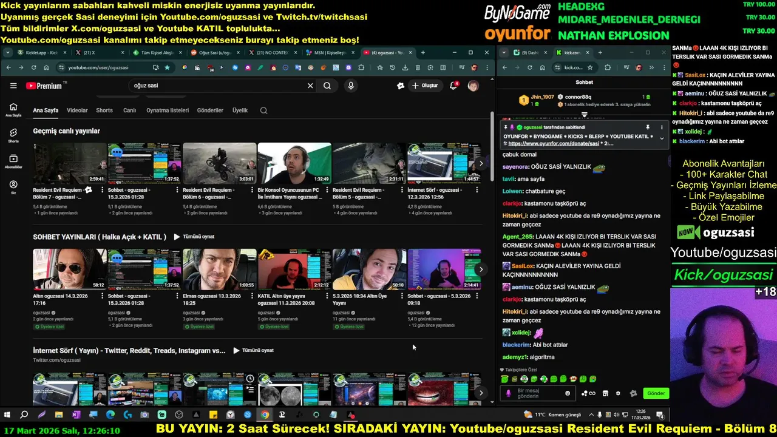The image size is (777, 437).
Task: Open tab search dropdown in Kick window
Action: pyautogui.click(x=504, y=53)
